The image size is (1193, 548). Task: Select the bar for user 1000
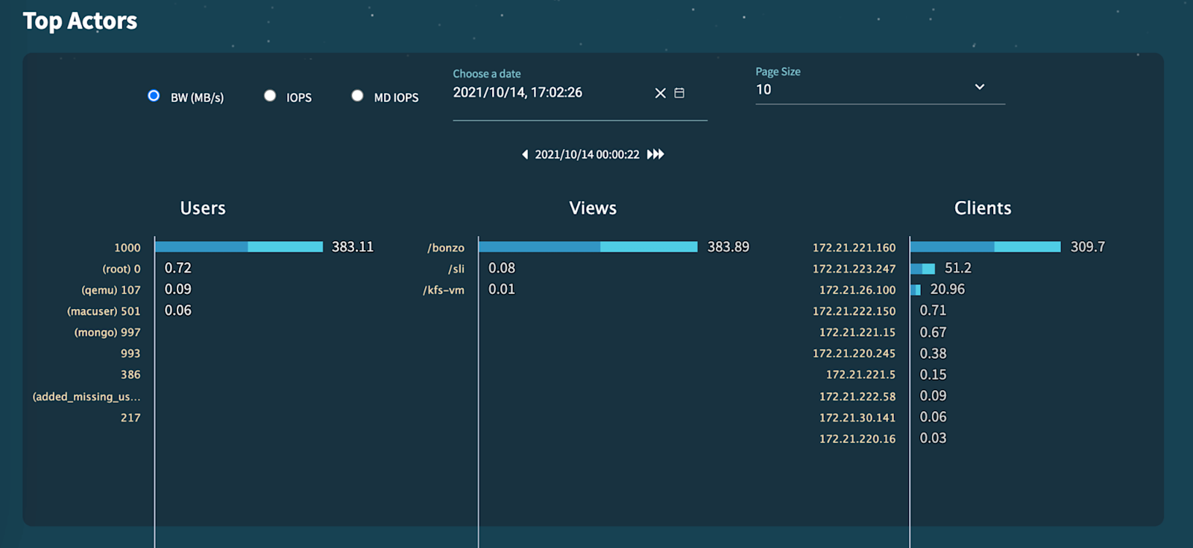pos(239,246)
